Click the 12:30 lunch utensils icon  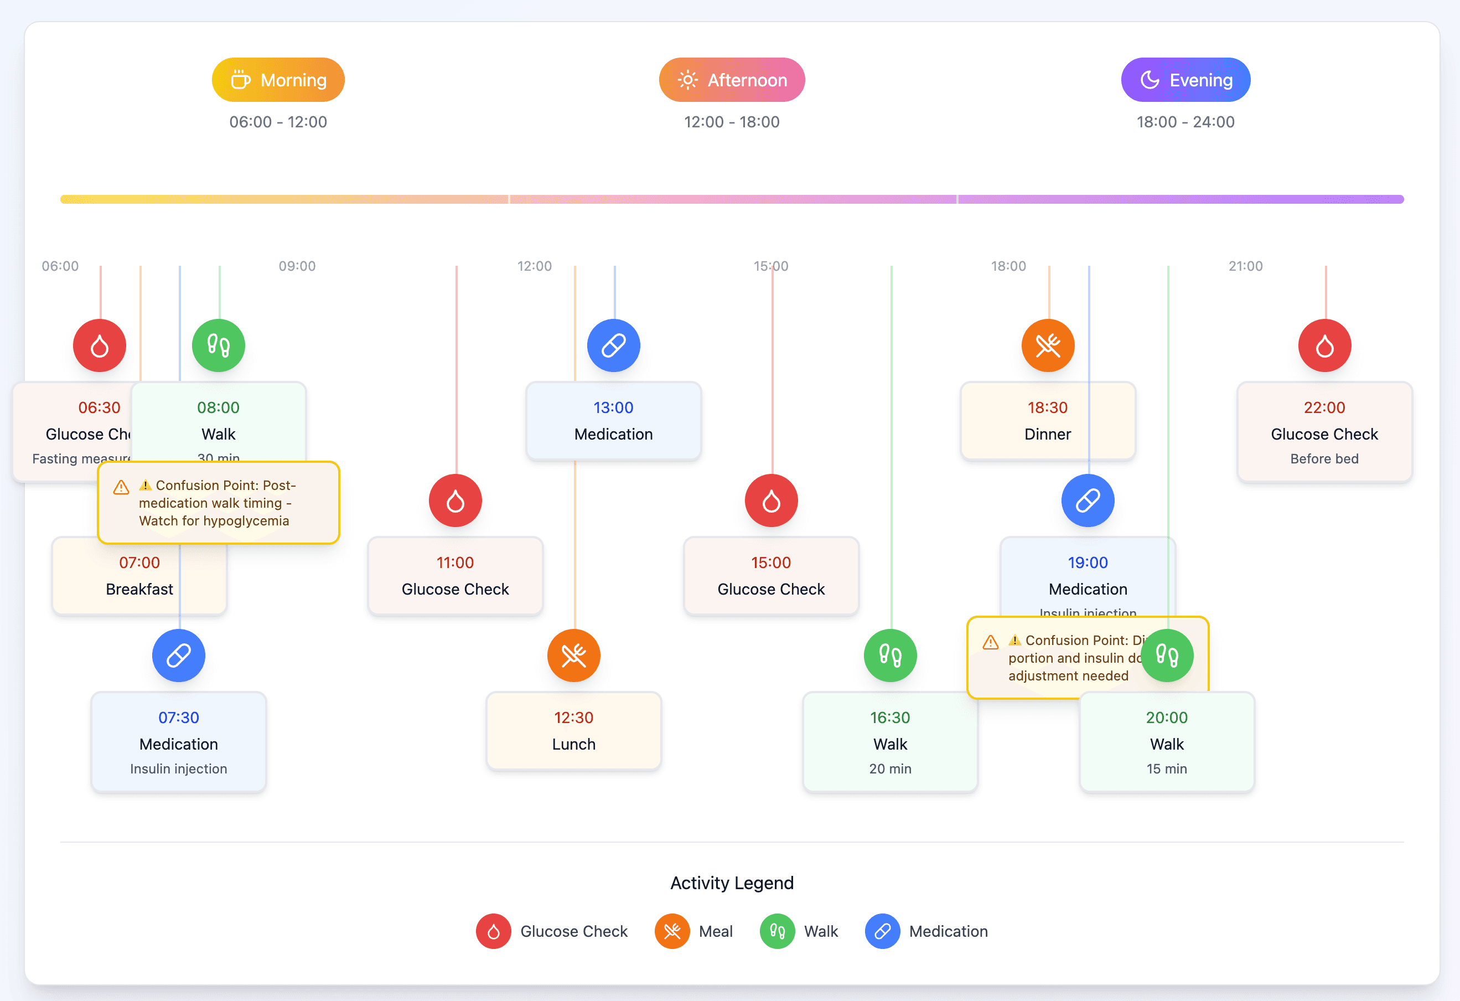tap(573, 656)
